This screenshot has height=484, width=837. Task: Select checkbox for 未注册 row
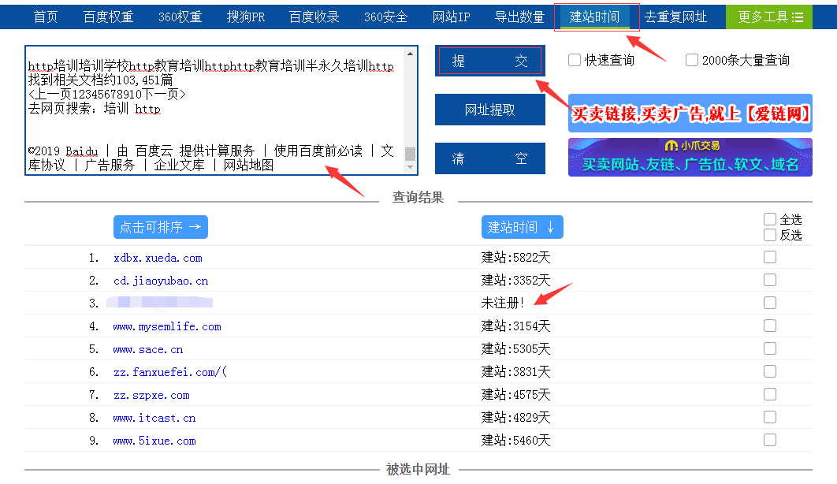770,303
